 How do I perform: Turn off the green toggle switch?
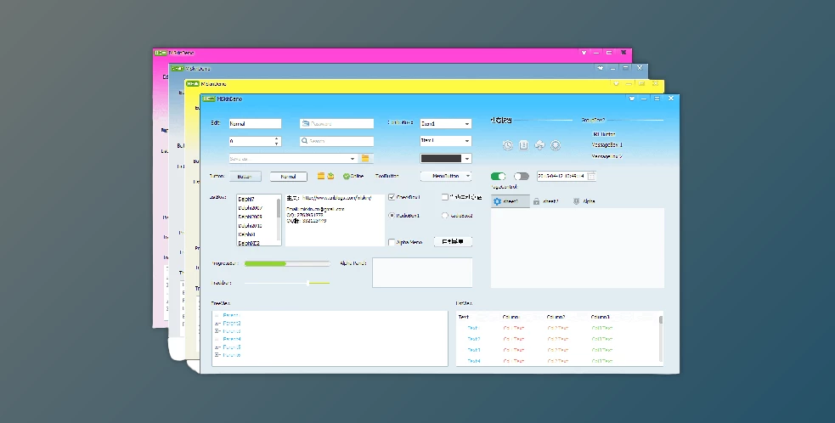coord(499,177)
